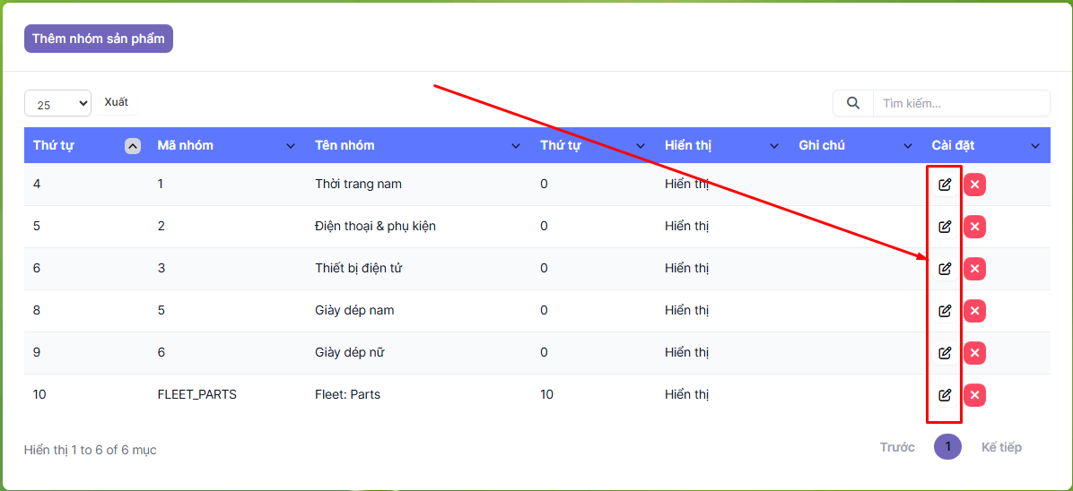The image size is (1073, 491).
Task: Expand the Mã nhóm column chevron
Action: 290,146
